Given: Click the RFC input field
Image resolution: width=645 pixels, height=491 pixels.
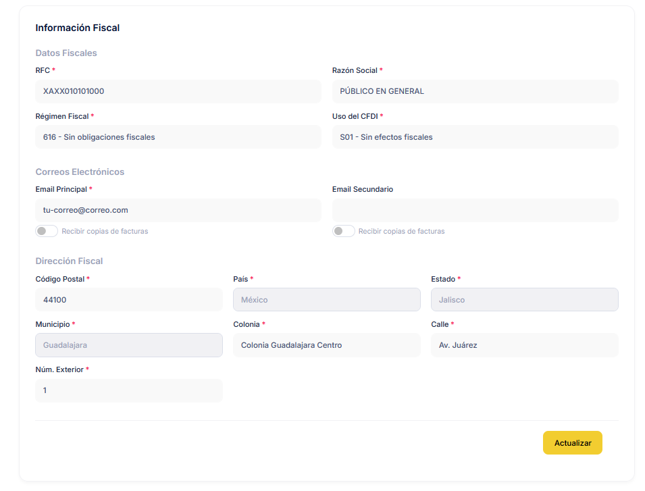Looking at the screenshot, I should (178, 91).
